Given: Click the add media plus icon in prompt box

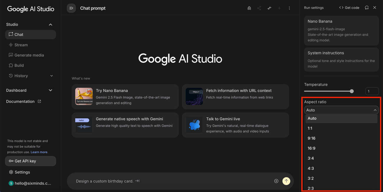Looking at the screenshot, I should pos(276,181).
